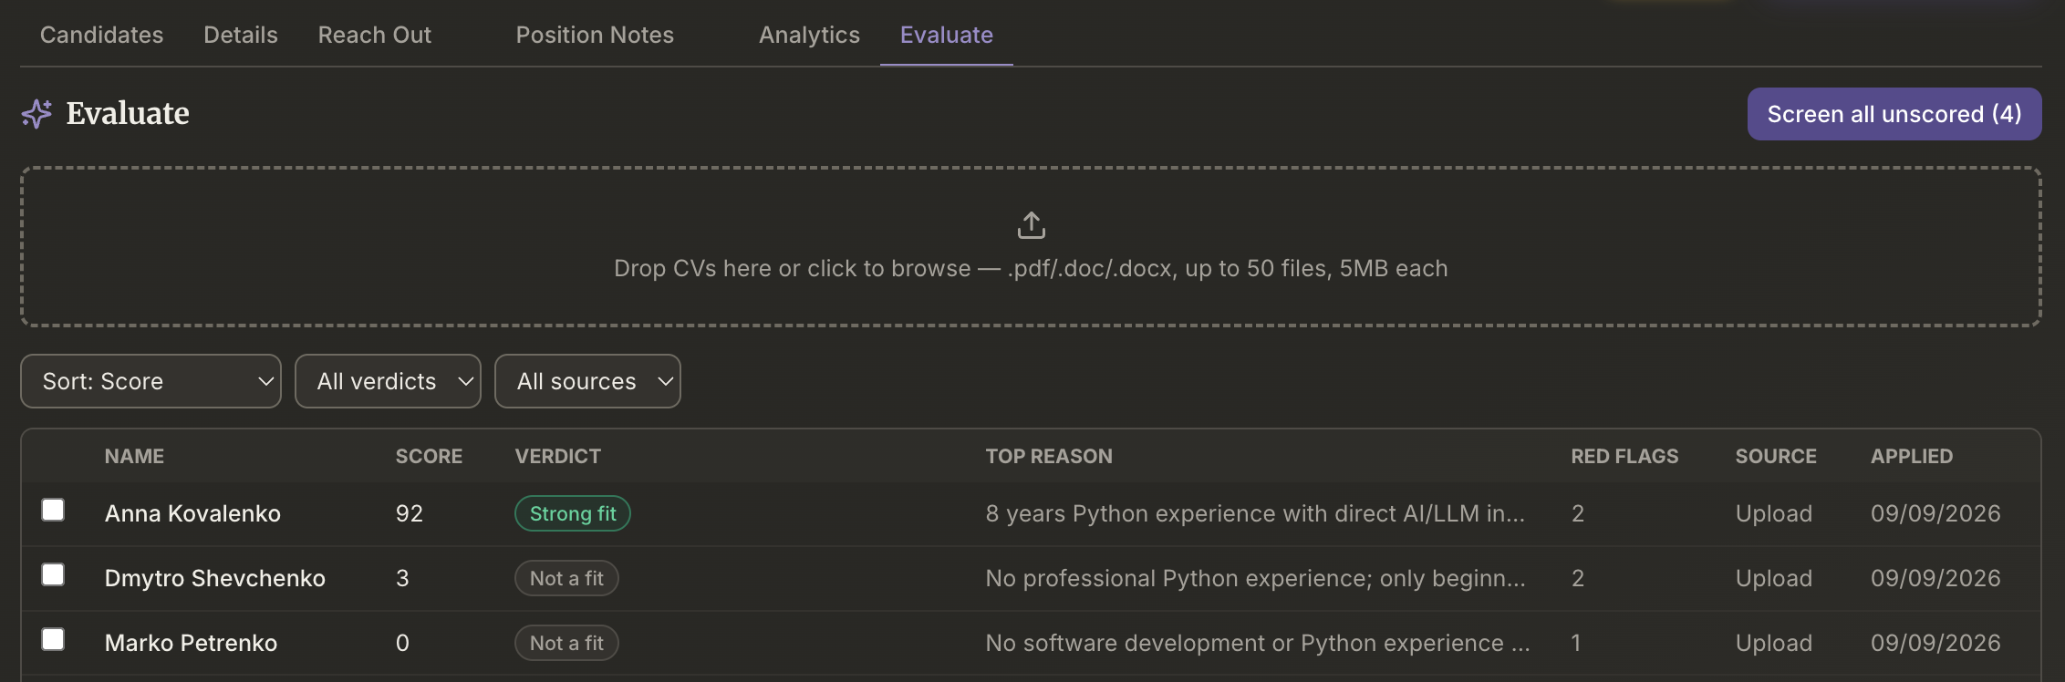
Task: Click the TOP REASON column header
Action: [1049, 456]
